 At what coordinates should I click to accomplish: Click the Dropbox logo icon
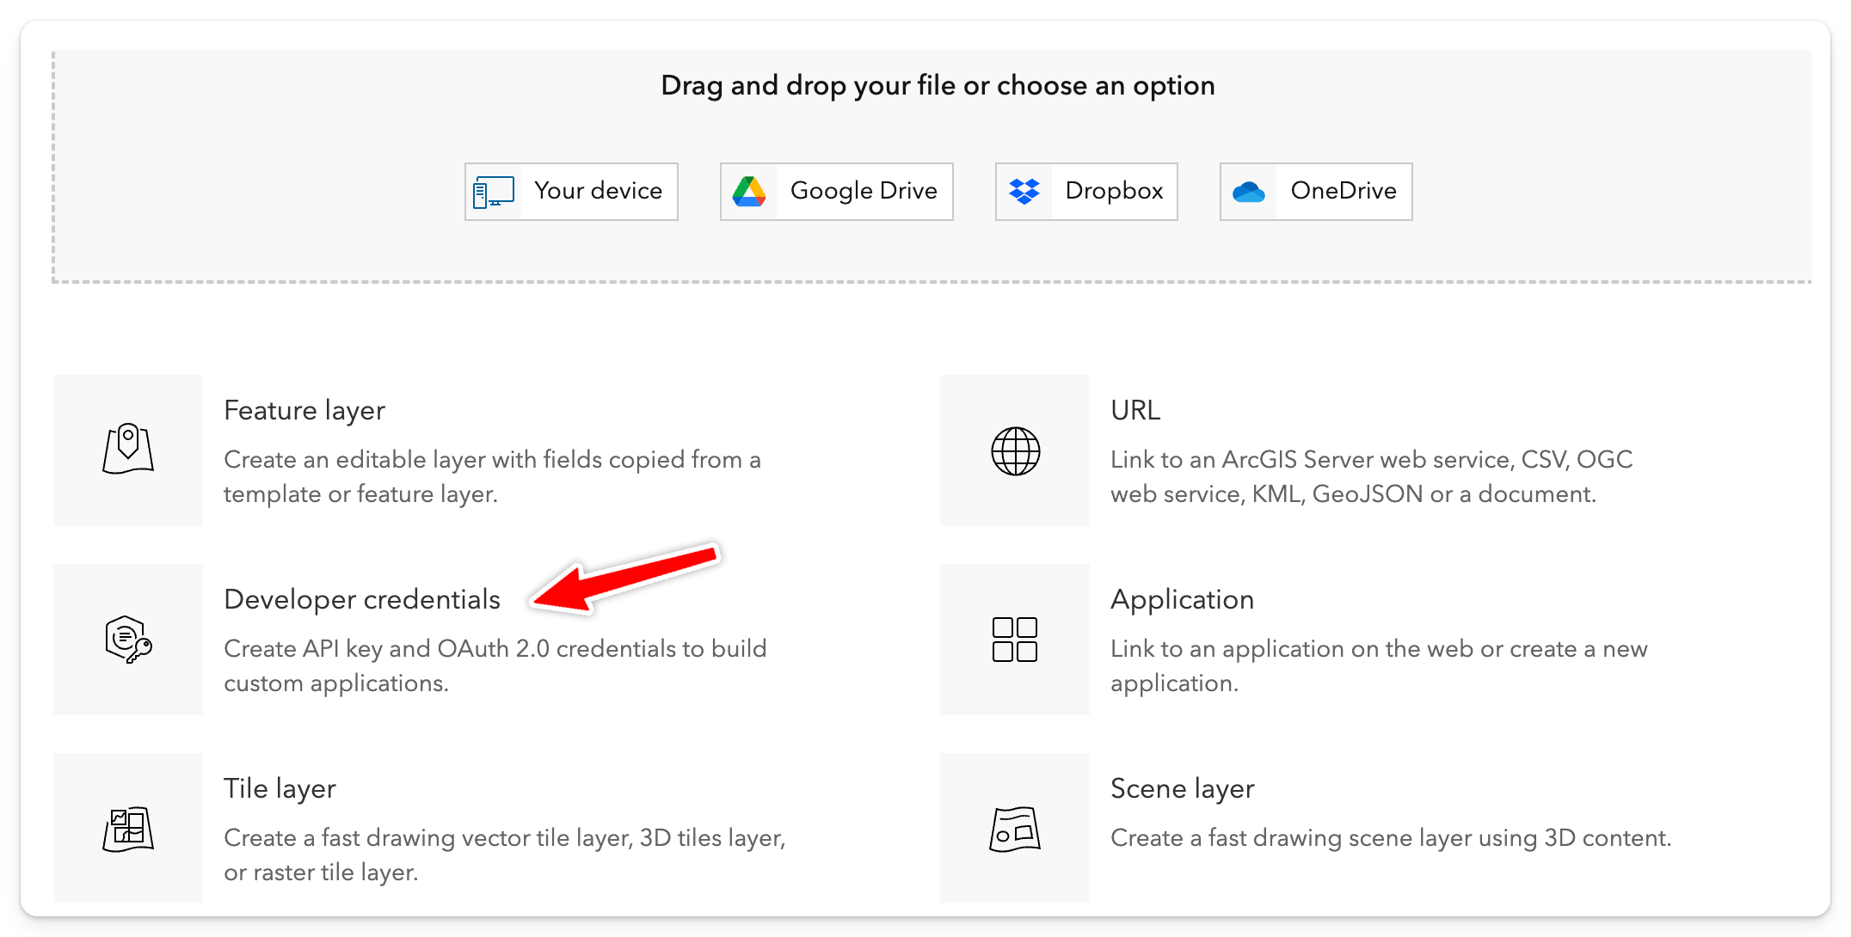(x=1024, y=192)
